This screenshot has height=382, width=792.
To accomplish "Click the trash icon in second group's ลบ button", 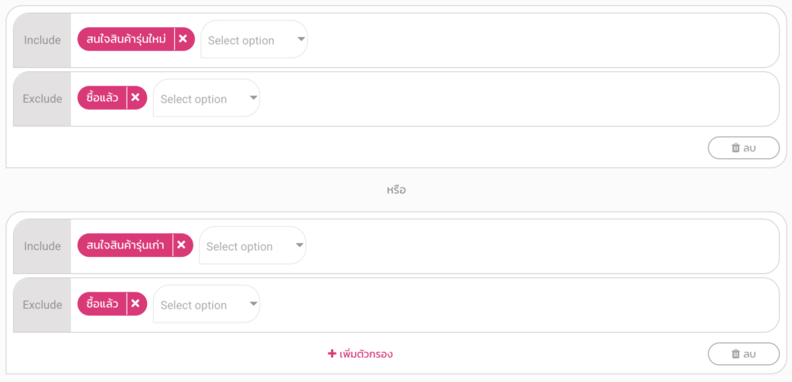I will tap(736, 353).
